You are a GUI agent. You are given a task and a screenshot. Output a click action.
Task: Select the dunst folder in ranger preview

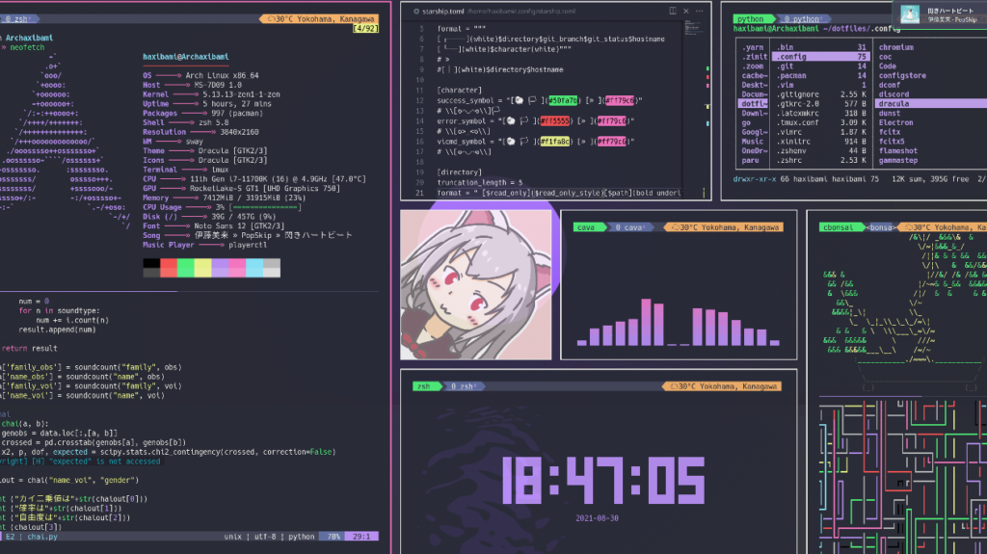(890, 114)
